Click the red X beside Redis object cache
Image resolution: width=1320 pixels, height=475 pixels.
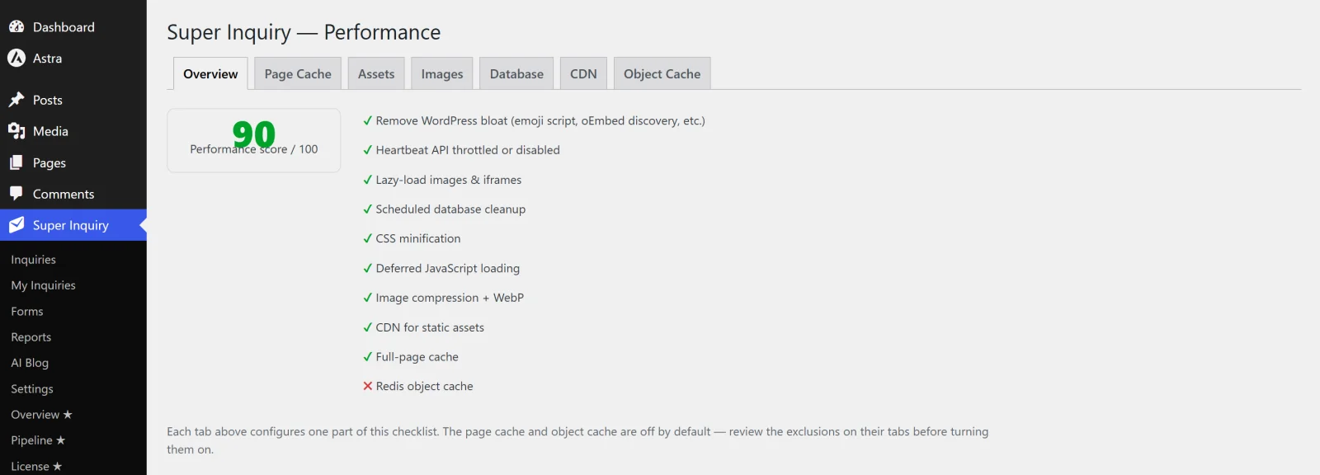368,386
